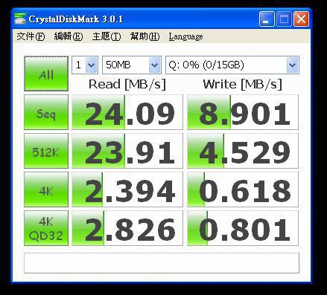Click the Seq write result 8.901
Image resolution: width=327 pixels, height=295 pixels.
(243, 112)
